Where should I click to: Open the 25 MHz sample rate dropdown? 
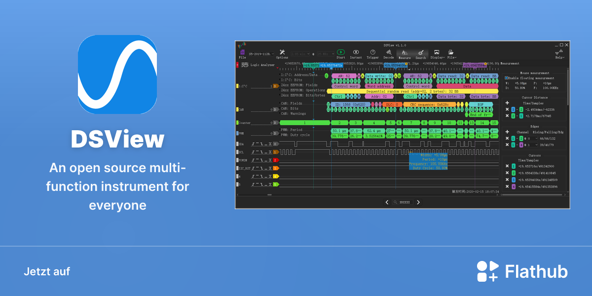(x=326, y=53)
